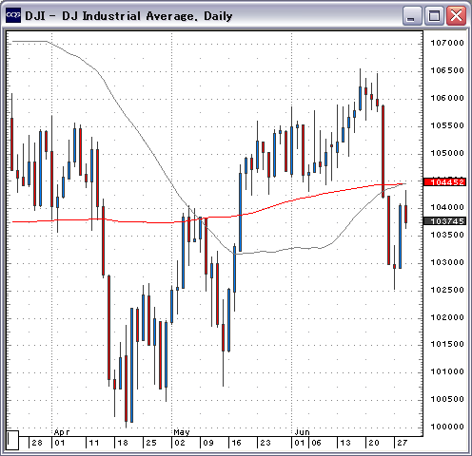Click the 18 date label on time axis
Viewport: 472px width, 456px height.
[123, 443]
